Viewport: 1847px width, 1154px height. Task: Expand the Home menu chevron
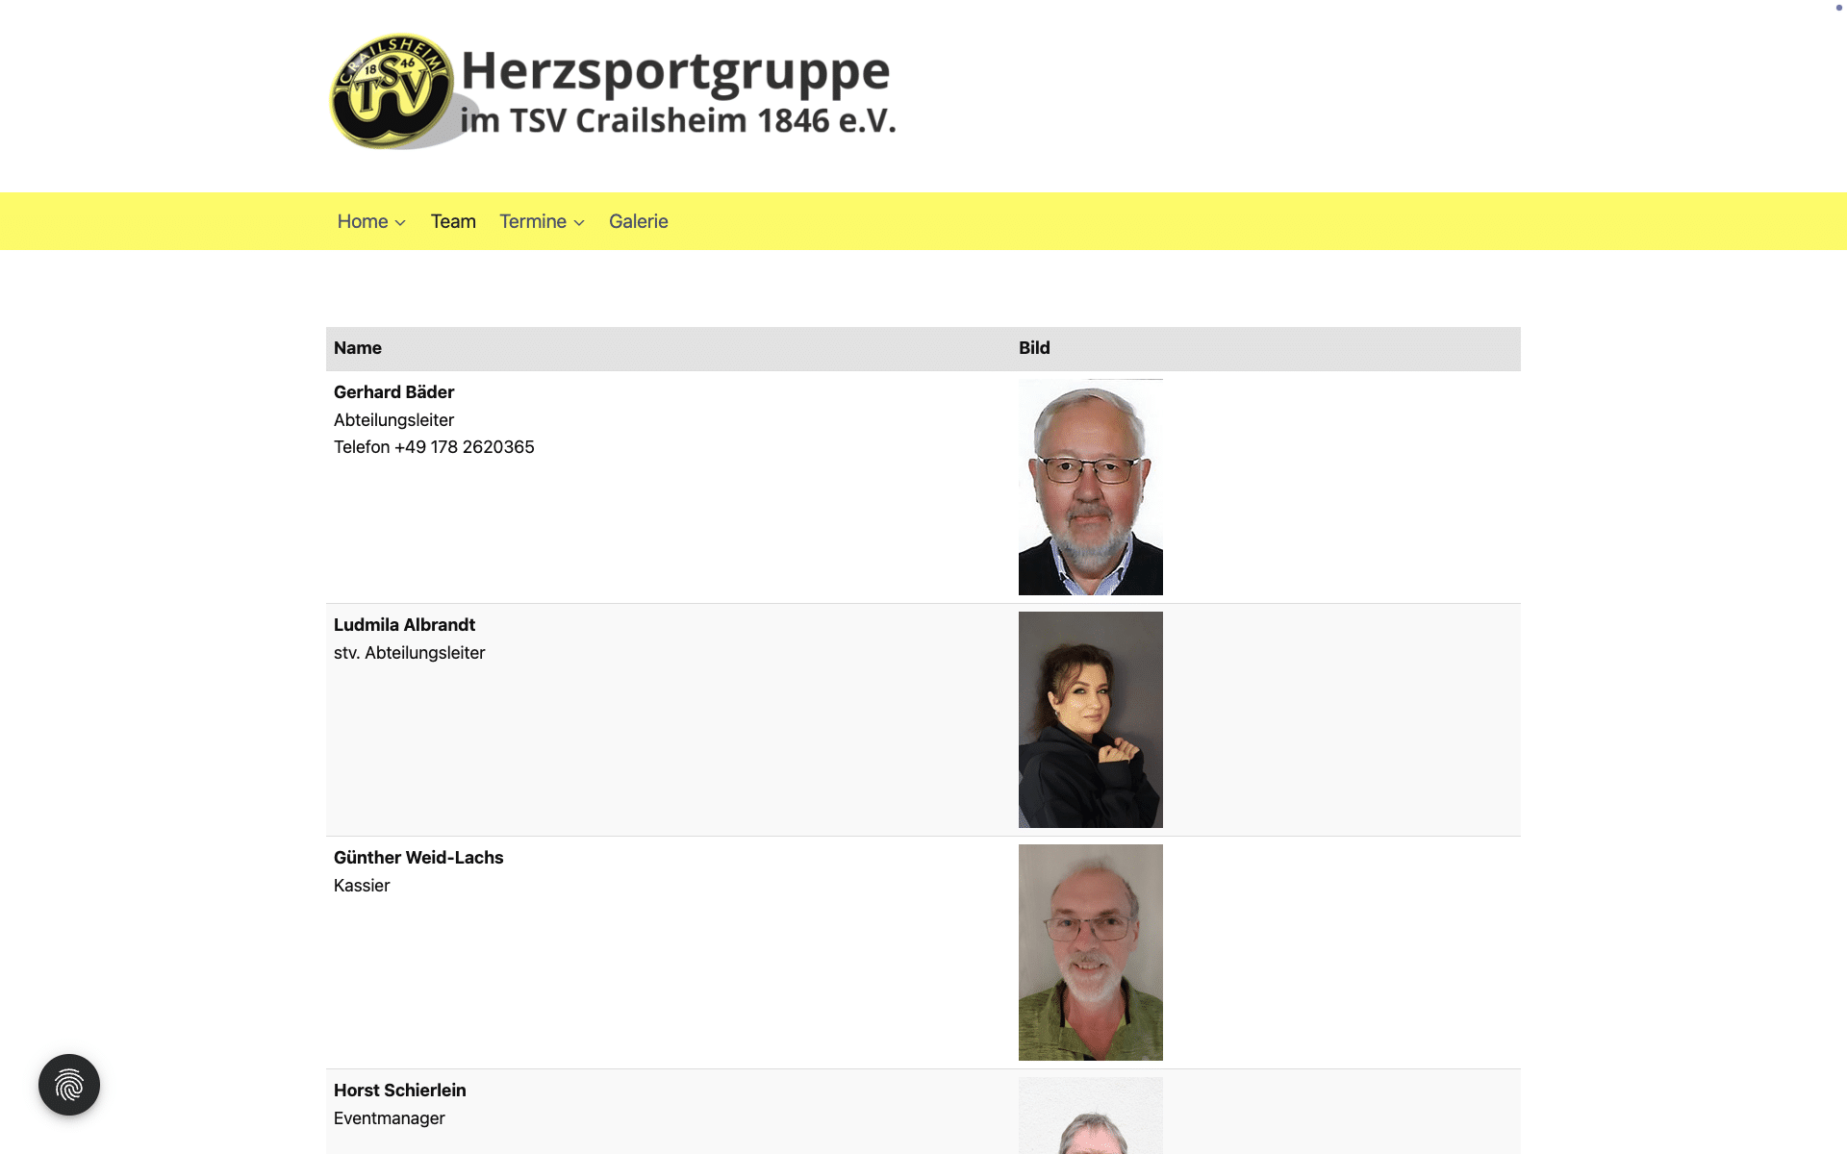pos(400,223)
